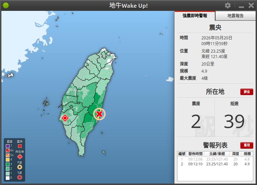Image resolution: width=257 pixels, height=185 pixels.
Task: Click the orange intensity 5± legend swatch
Action: click(x=7, y=155)
